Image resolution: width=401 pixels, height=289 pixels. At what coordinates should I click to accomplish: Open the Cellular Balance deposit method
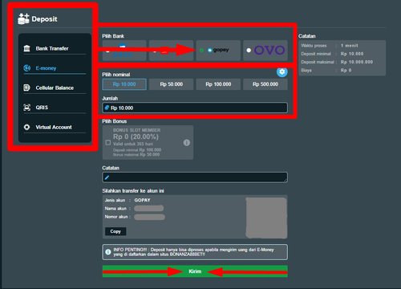click(x=55, y=88)
